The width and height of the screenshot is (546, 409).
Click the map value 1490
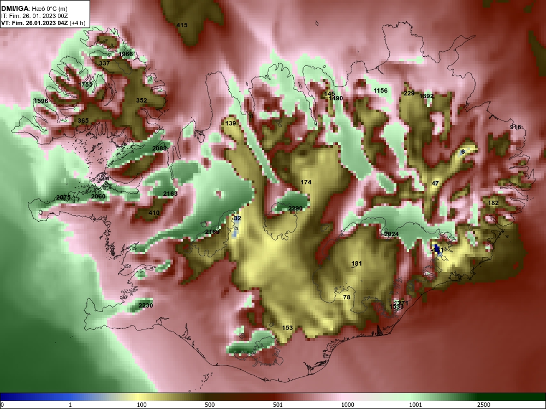pos(336,98)
